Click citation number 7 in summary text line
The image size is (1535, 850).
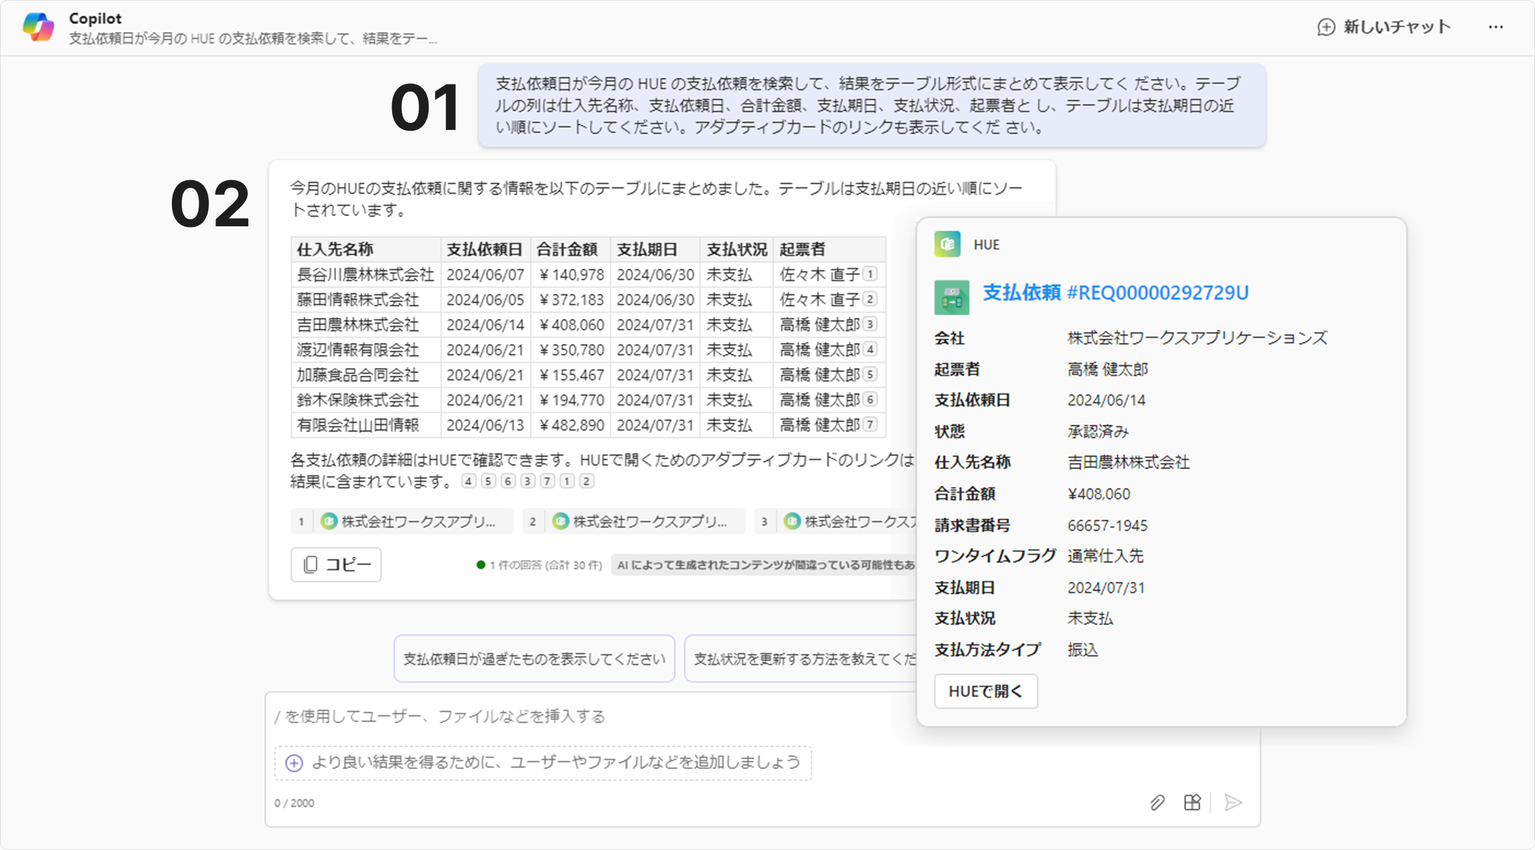[547, 481]
